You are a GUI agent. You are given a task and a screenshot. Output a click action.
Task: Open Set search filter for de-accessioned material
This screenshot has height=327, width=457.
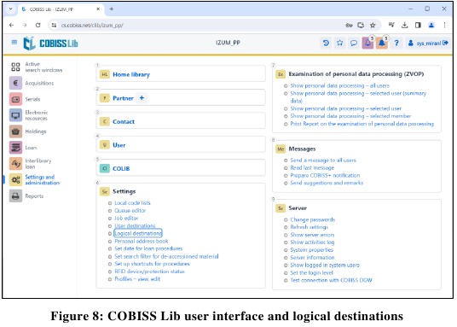(x=166, y=256)
